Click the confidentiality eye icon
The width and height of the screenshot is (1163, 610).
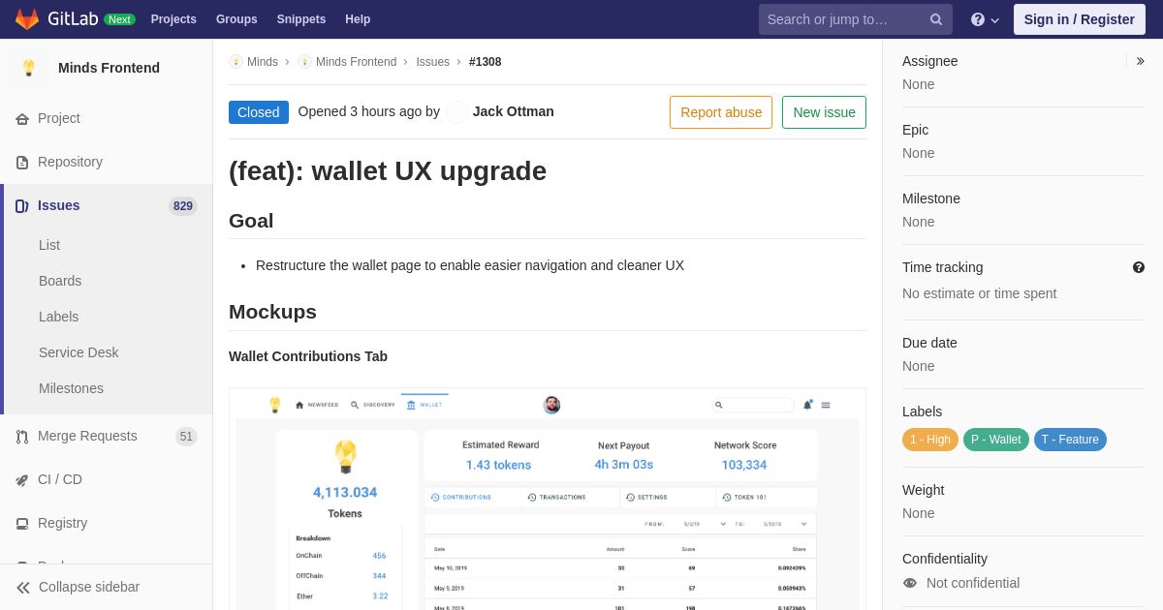tap(910, 583)
